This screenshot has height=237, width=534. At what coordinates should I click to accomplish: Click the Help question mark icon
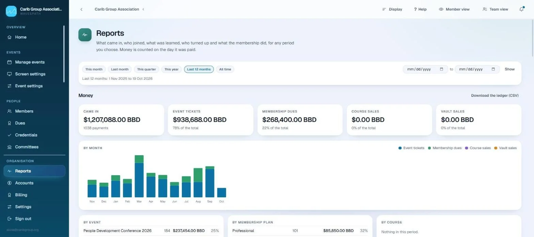415,9
